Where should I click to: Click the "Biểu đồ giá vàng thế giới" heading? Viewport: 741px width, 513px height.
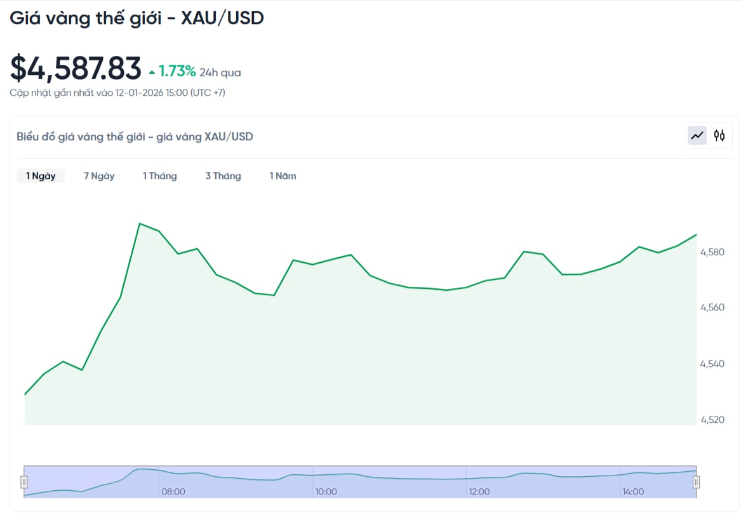click(x=134, y=136)
